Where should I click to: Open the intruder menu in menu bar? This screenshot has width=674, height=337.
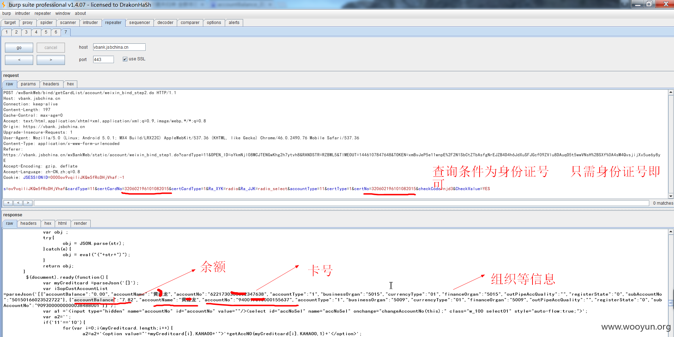point(23,13)
